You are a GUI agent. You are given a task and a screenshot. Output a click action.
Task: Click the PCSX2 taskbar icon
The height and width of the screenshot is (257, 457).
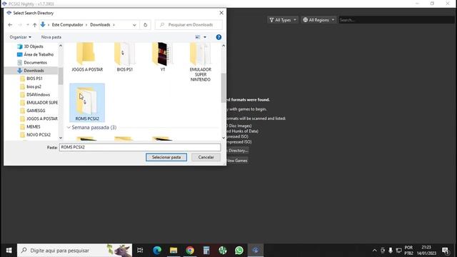click(x=256, y=251)
